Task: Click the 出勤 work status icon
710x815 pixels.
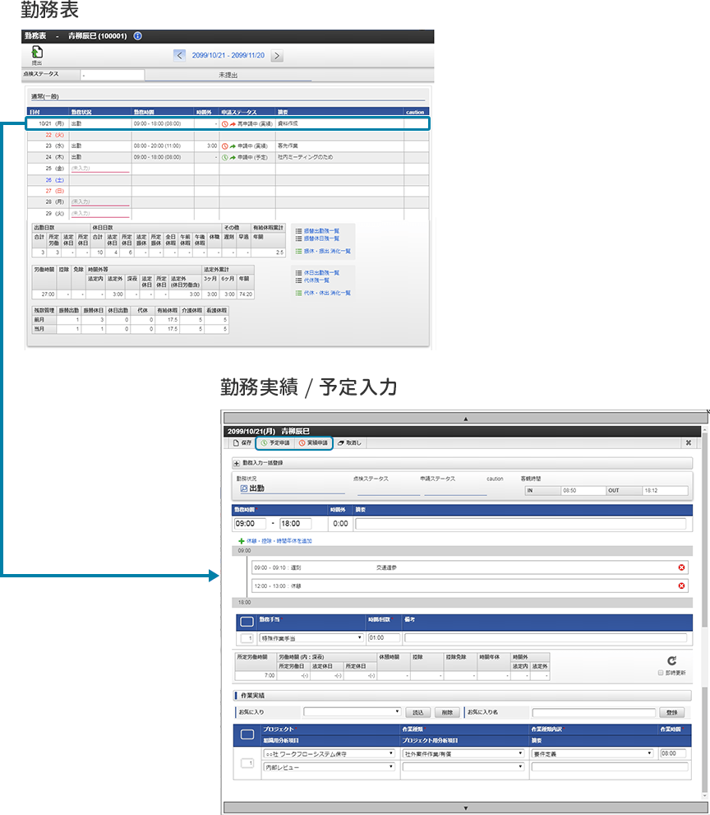Action: [243, 489]
